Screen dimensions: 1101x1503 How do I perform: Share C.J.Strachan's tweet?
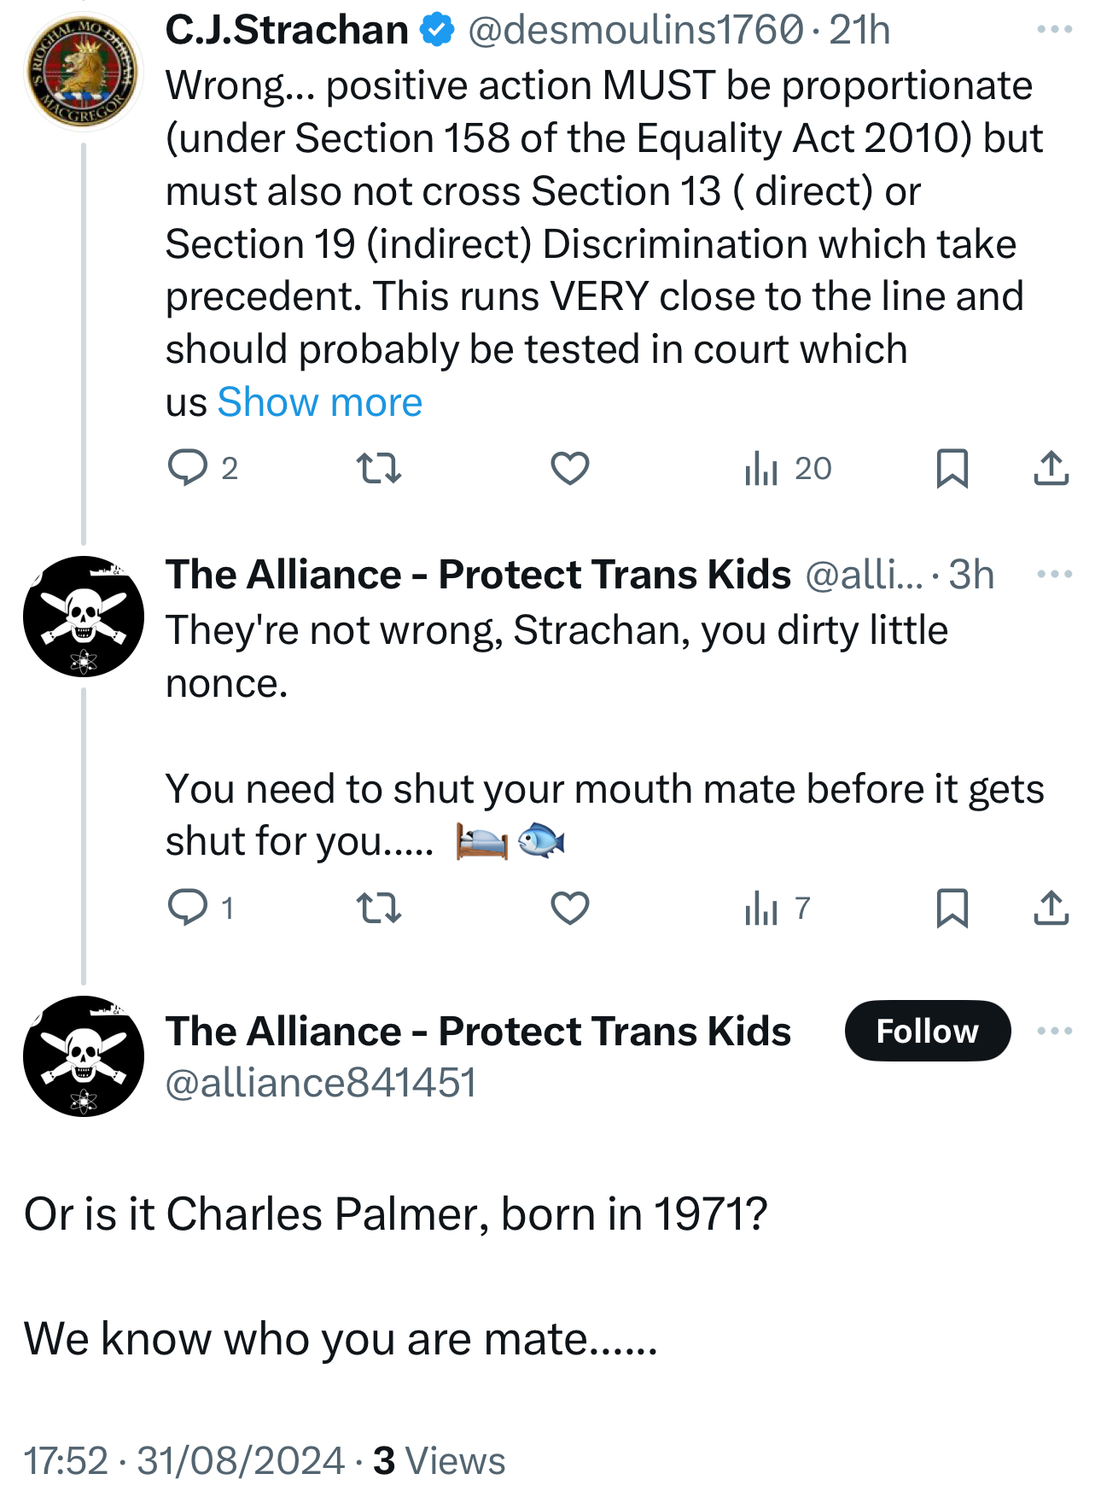(1051, 468)
